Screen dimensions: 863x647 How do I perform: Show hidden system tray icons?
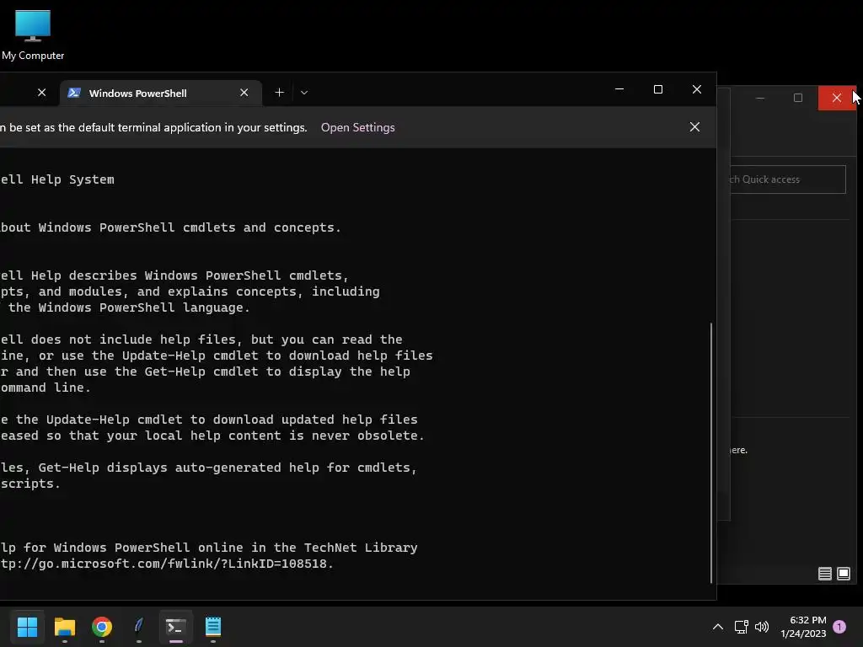pos(718,627)
